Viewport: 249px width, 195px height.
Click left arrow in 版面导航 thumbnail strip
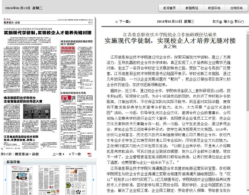(x=5, y=180)
